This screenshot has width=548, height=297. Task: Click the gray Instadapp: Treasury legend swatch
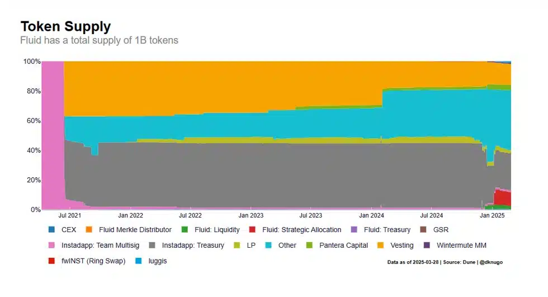tap(152, 245)
